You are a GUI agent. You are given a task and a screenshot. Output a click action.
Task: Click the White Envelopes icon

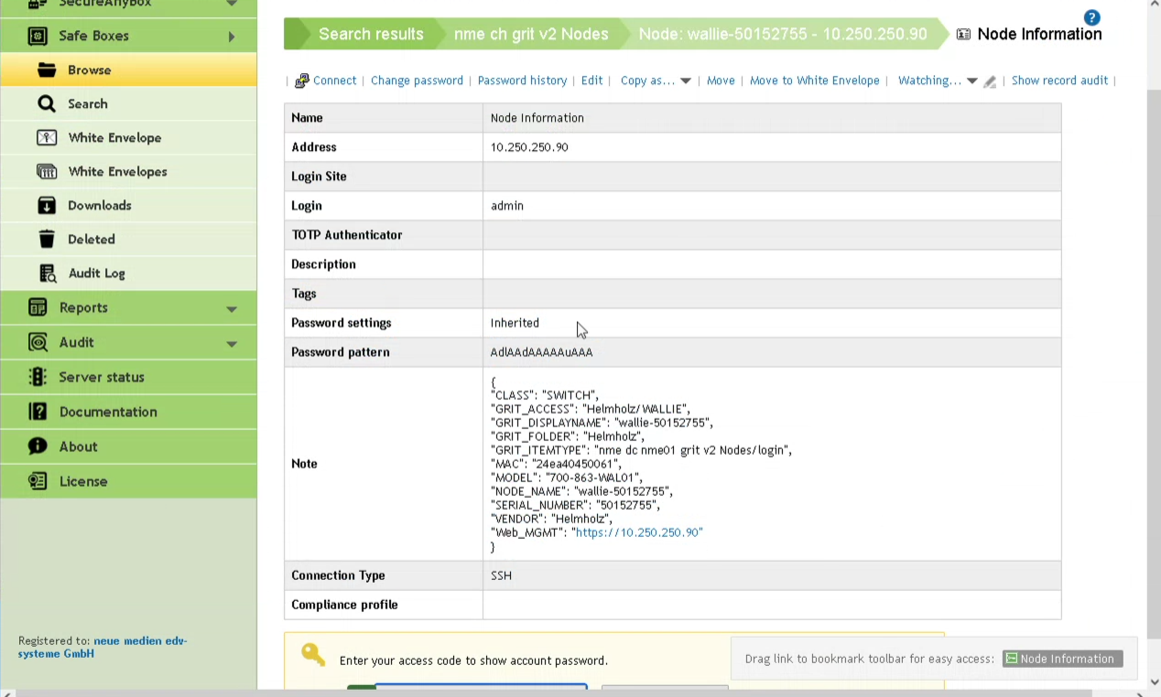click(x=47, y=171)
